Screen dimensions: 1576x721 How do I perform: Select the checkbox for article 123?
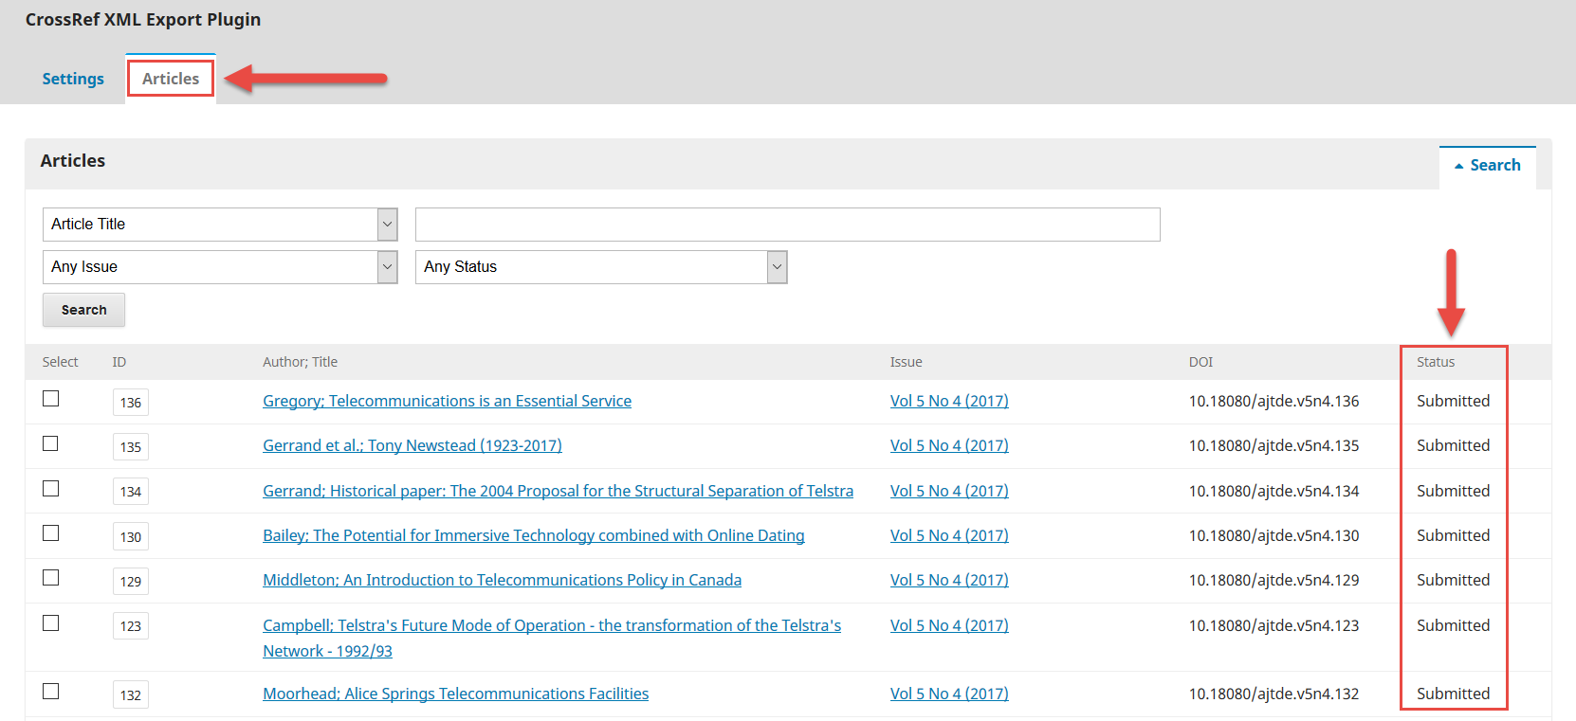(51, 623)
